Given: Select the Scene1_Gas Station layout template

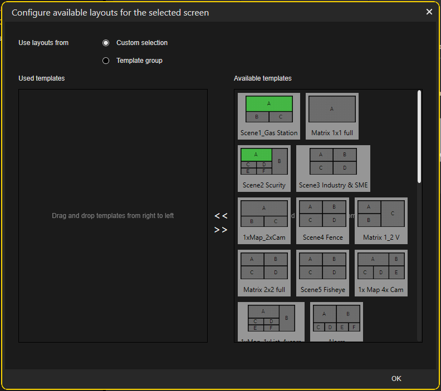Looking at the screenshot, I should click(269, 116).
